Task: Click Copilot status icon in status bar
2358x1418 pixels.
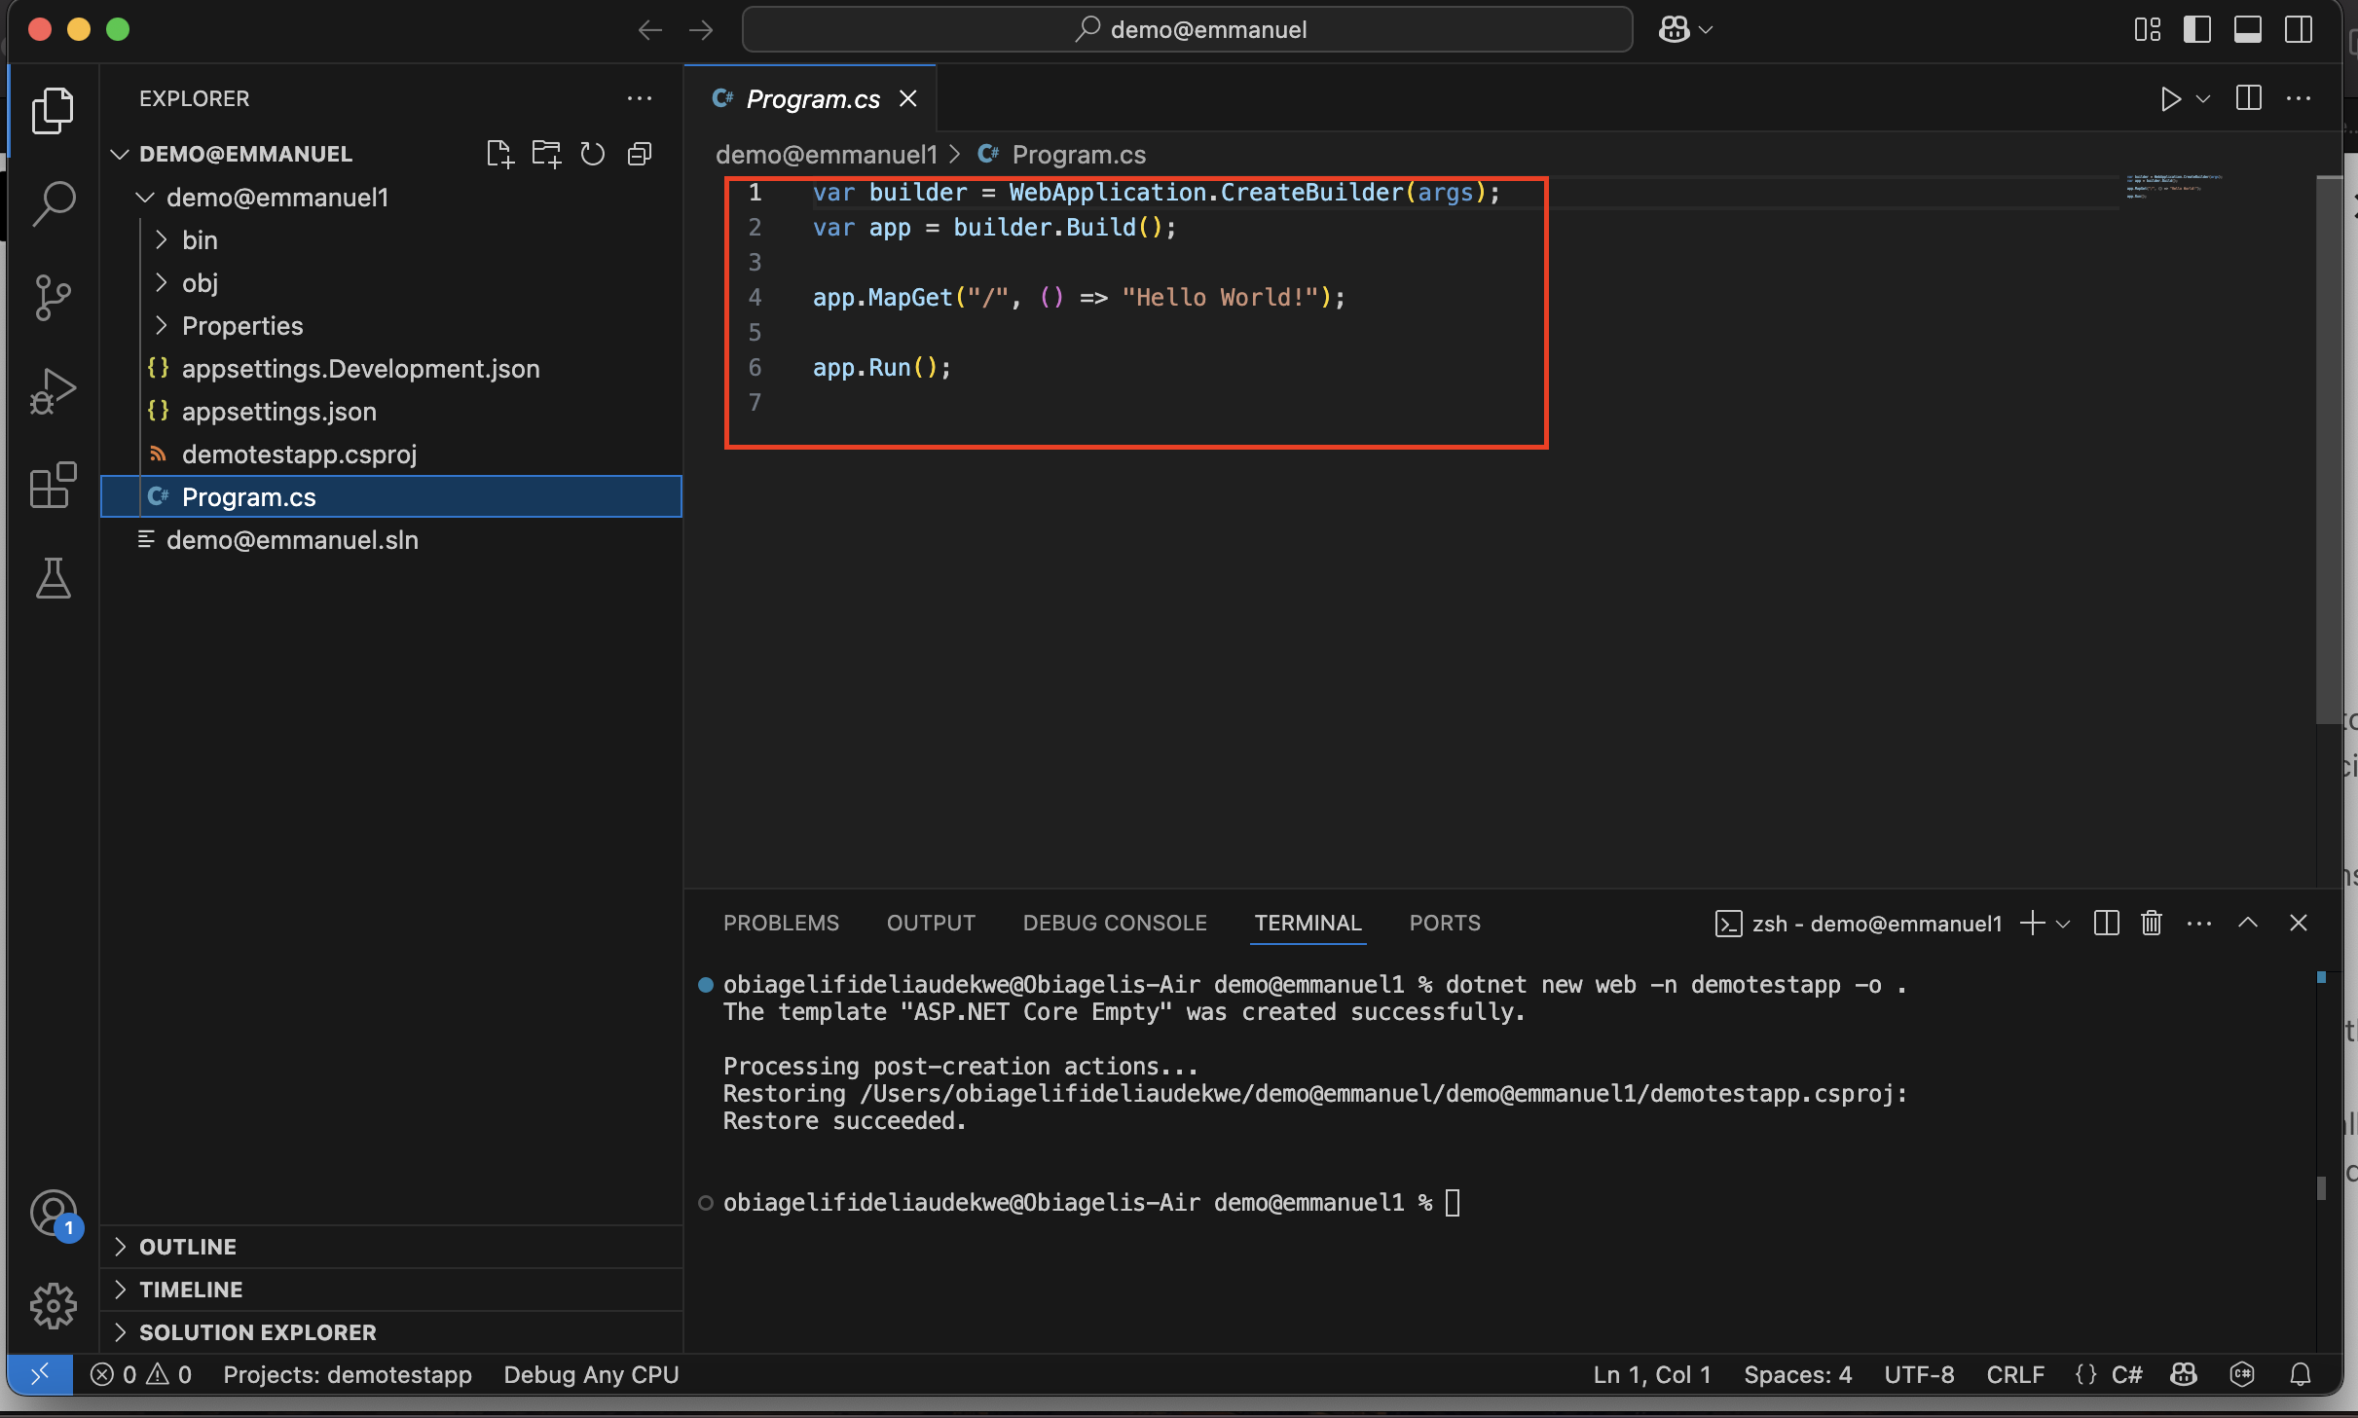Action: [2184, 1374]
